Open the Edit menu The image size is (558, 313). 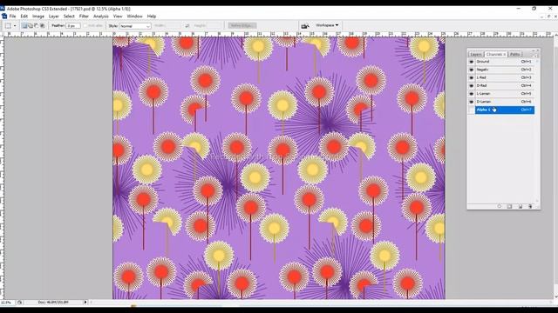(x=24, y=17)
